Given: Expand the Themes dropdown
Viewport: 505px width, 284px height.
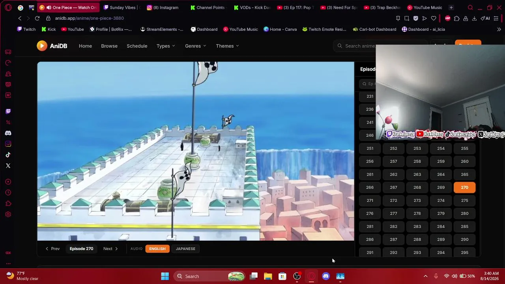Looking at the screenshot, I should [x=227, y=46].
